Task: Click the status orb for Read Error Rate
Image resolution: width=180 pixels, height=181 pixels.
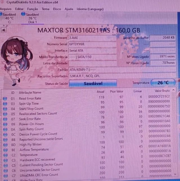Action: point(5,99)
